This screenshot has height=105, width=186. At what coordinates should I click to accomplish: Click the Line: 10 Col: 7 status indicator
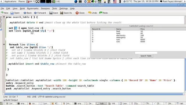tap(10, 97)
